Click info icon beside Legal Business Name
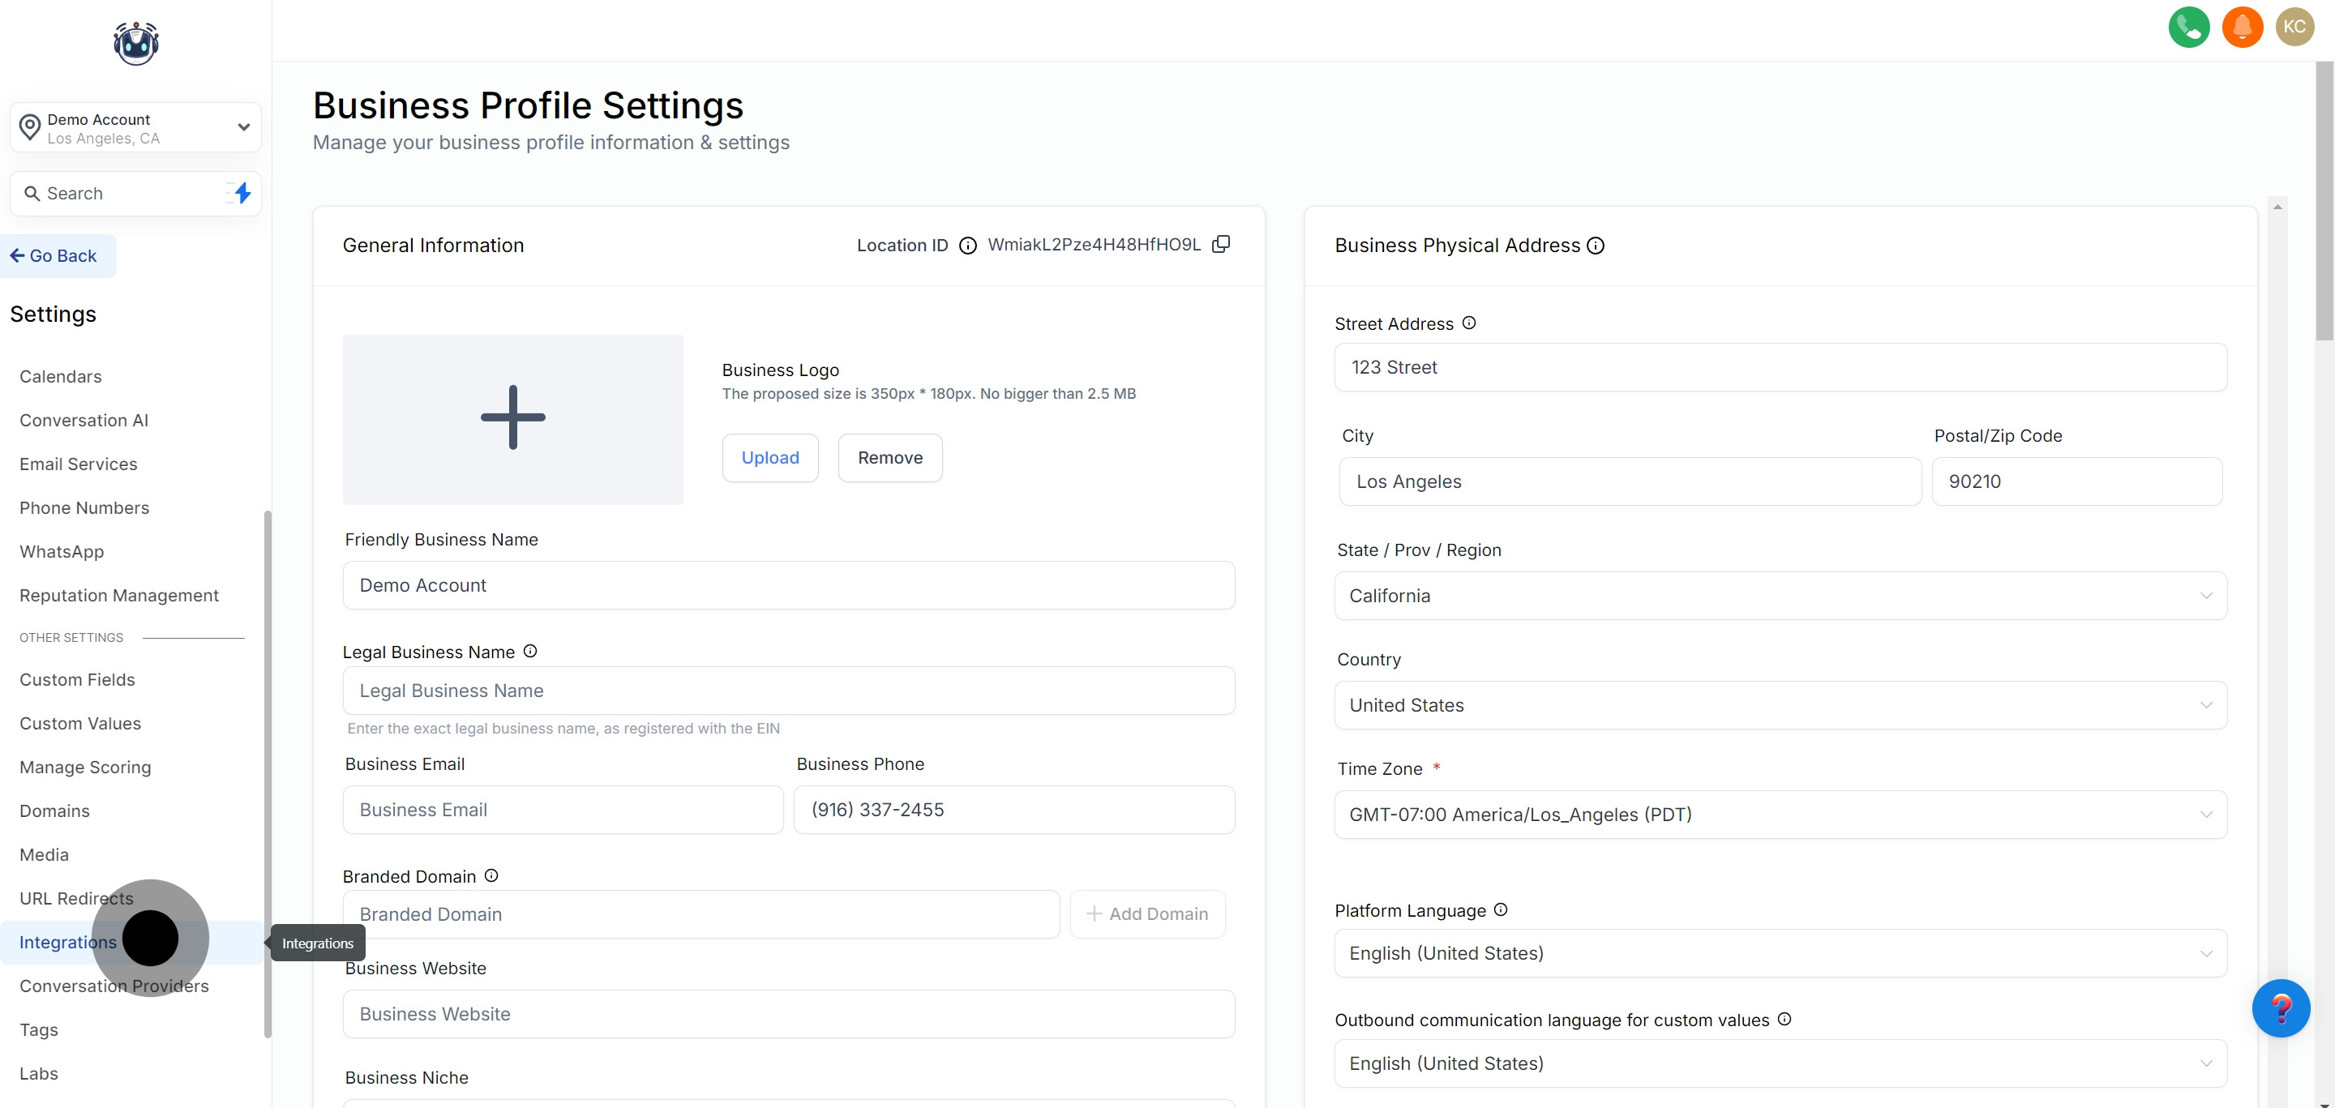Image resolution: width=2335 pixels, height=1108 pixels. tap(530, 652)
